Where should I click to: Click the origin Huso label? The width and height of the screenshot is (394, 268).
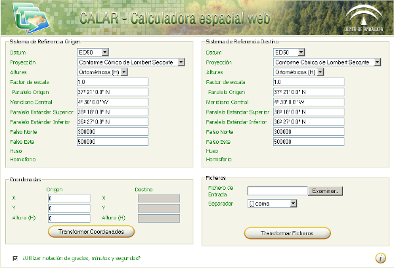16,151
